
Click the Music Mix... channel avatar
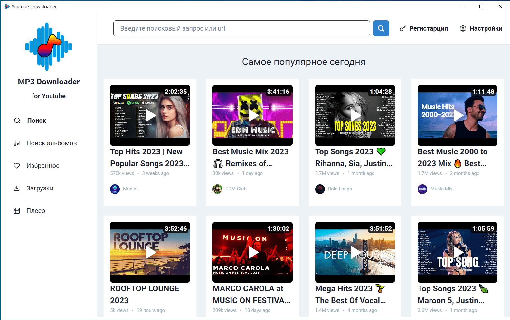pos(422,189)
